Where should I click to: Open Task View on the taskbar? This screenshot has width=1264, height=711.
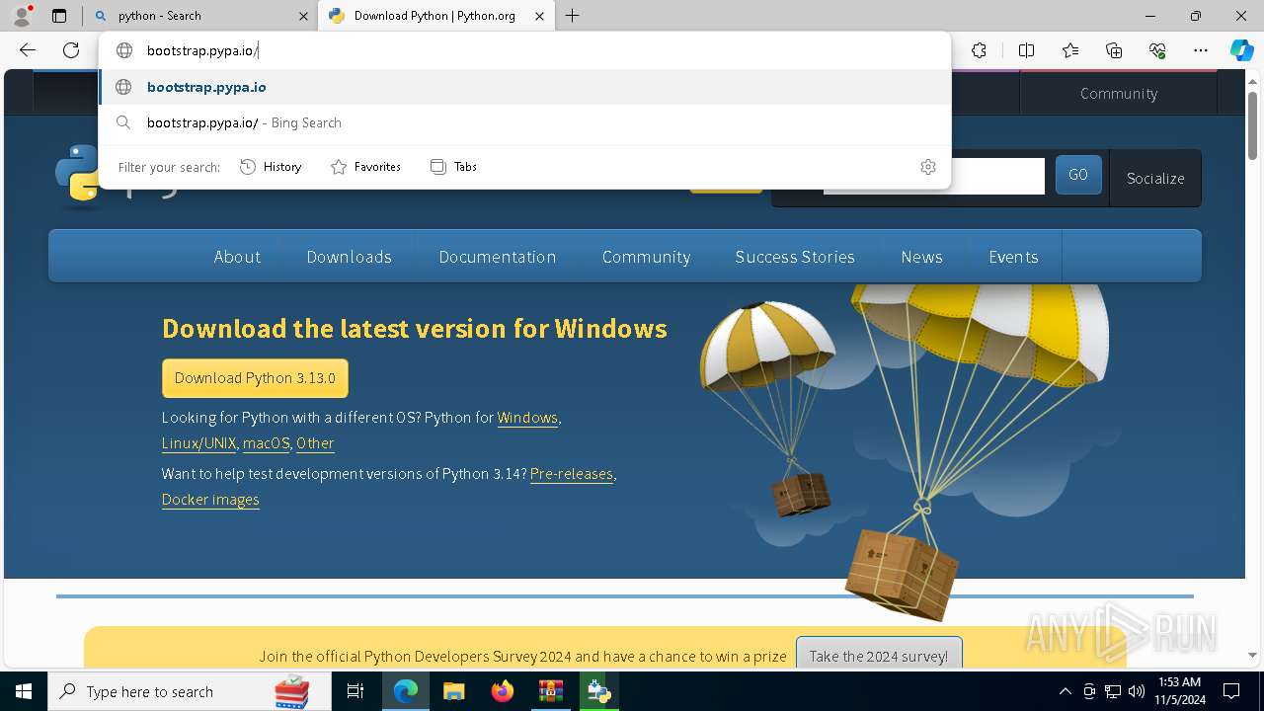click(x=355, y=691)
